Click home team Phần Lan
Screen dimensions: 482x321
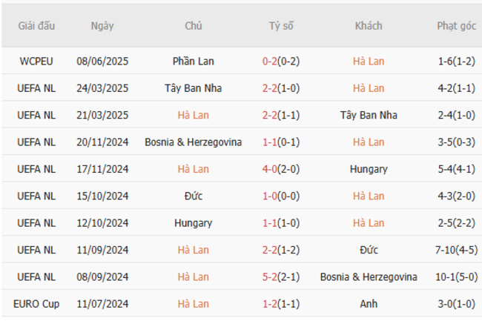tap(194, 62)
